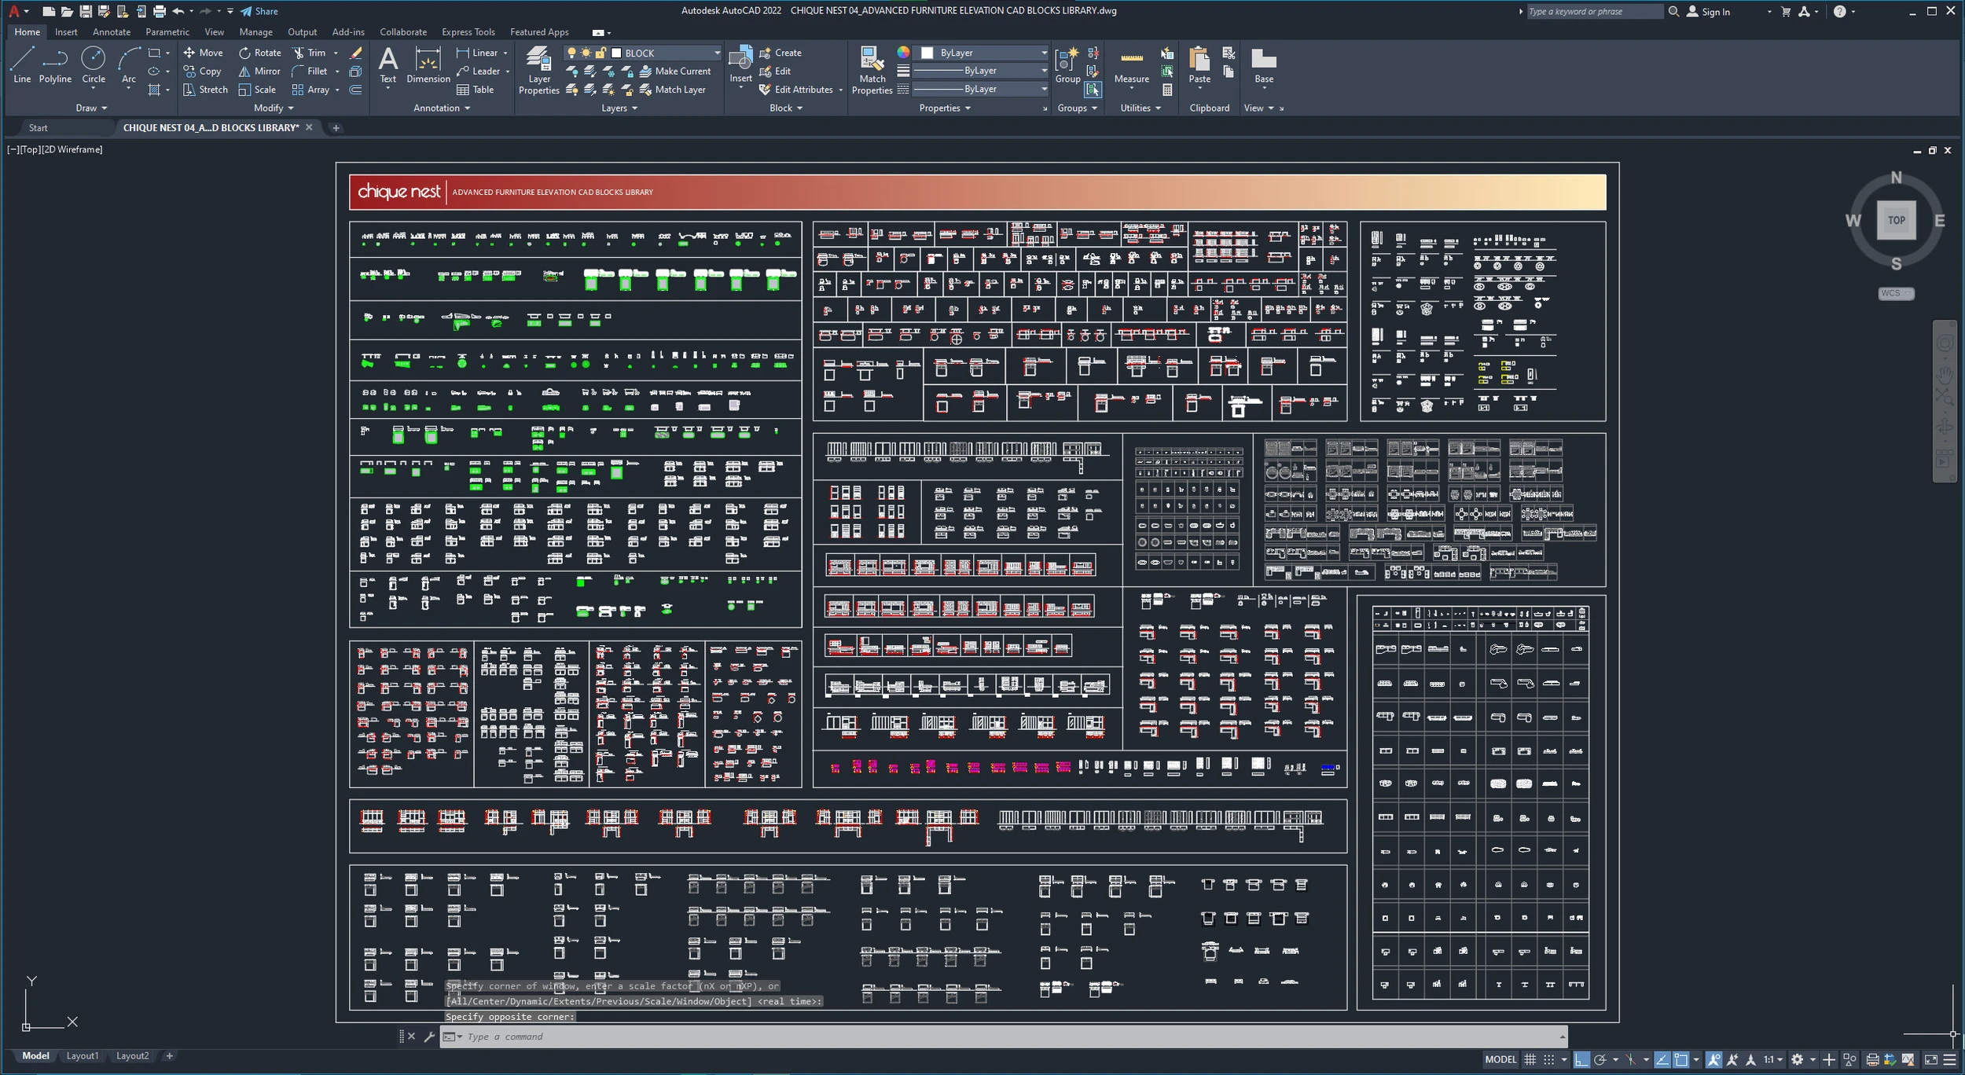1965x1075 pixels.
Task: Open the ByLayer linetype dropdown
Action: coord(1043,89)
